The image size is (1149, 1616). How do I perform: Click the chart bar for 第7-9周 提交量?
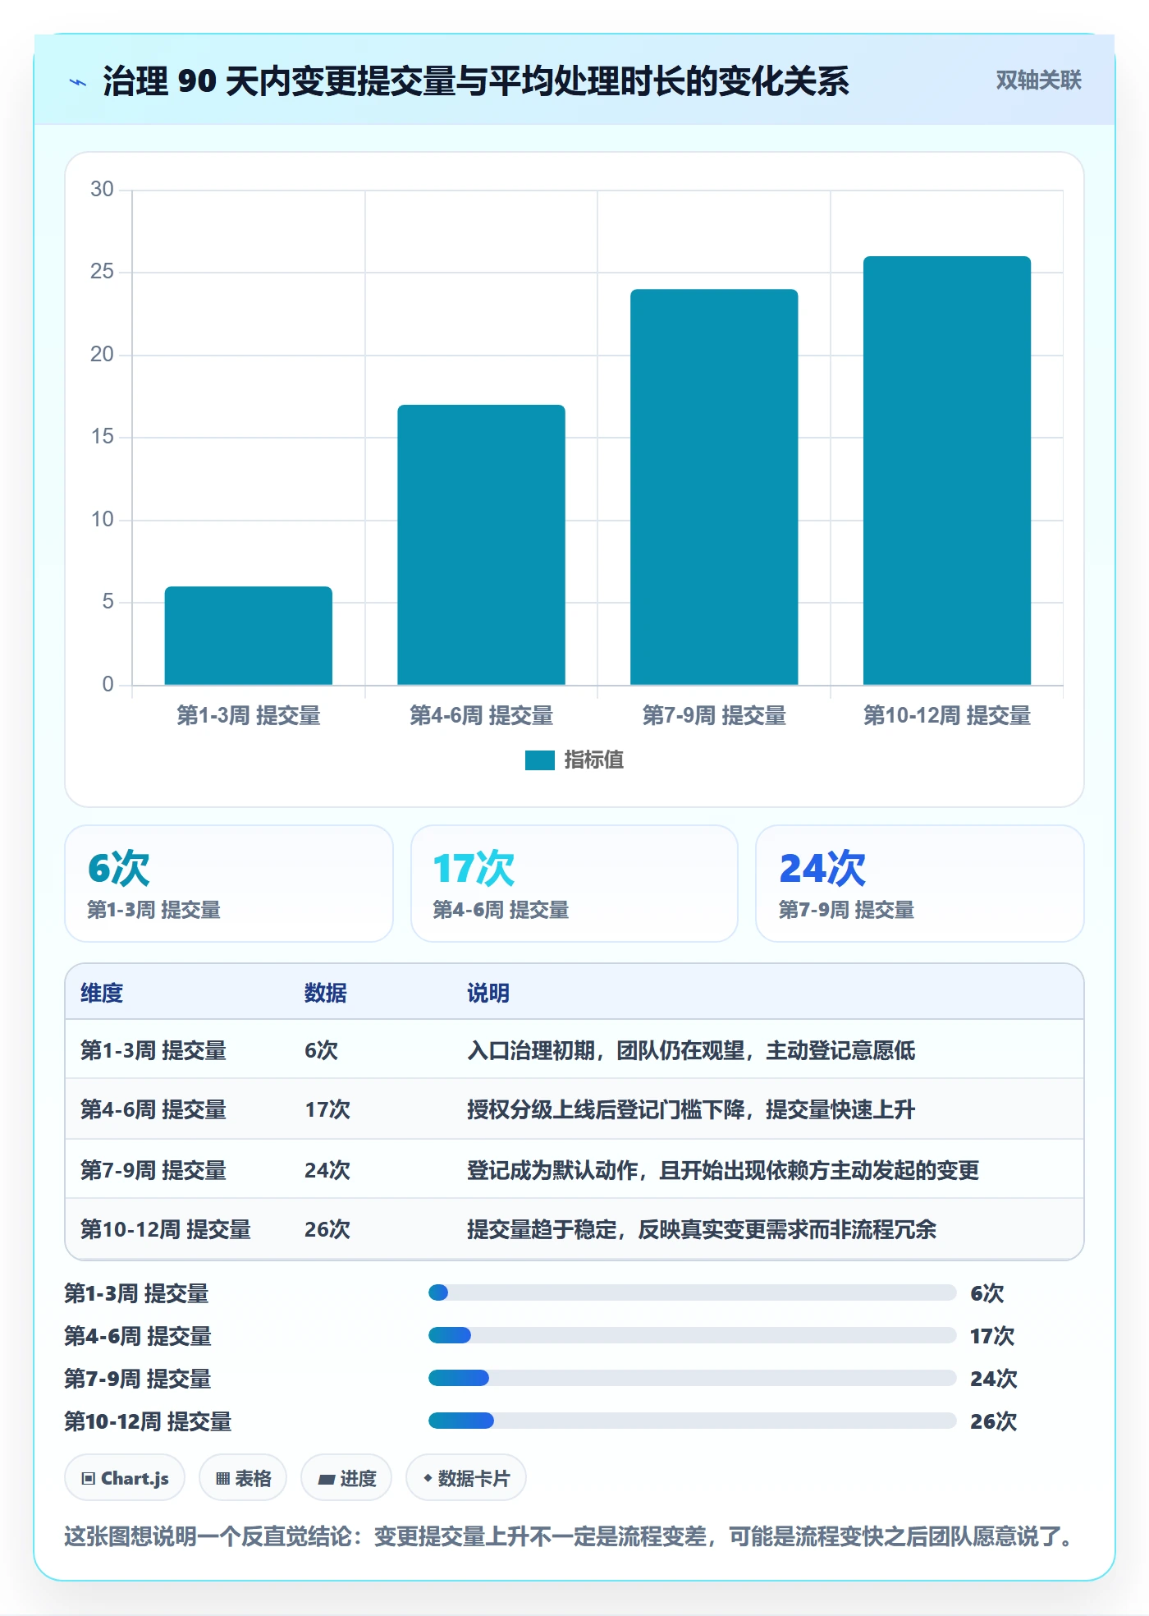pyautogui.click(x=714, y=487)
